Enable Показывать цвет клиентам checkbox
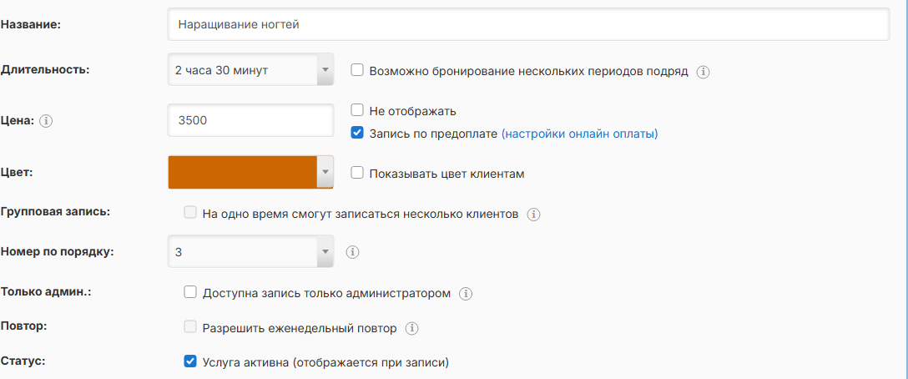Screen dimensions: 908x379 (357, 173)
